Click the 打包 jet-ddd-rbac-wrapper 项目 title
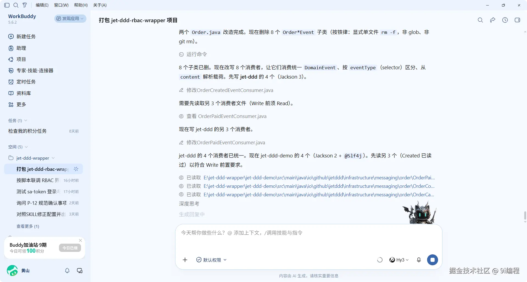The width and height of the screenshot is (527, 282). (138, 20)
